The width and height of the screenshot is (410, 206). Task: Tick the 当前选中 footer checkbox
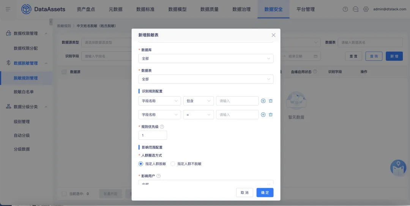(64, 194)
